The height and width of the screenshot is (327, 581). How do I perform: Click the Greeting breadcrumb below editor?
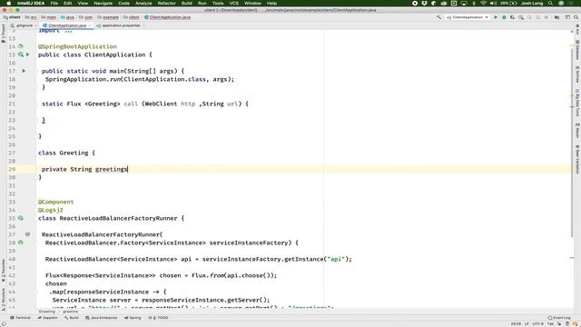coord(47,312)
